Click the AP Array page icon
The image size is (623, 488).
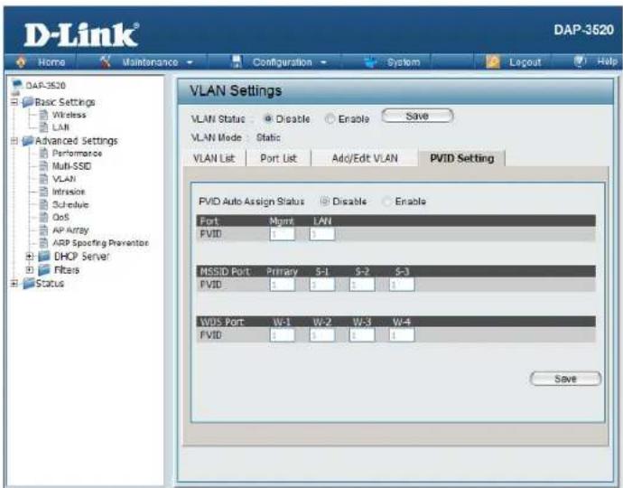[x=43, y=230]
